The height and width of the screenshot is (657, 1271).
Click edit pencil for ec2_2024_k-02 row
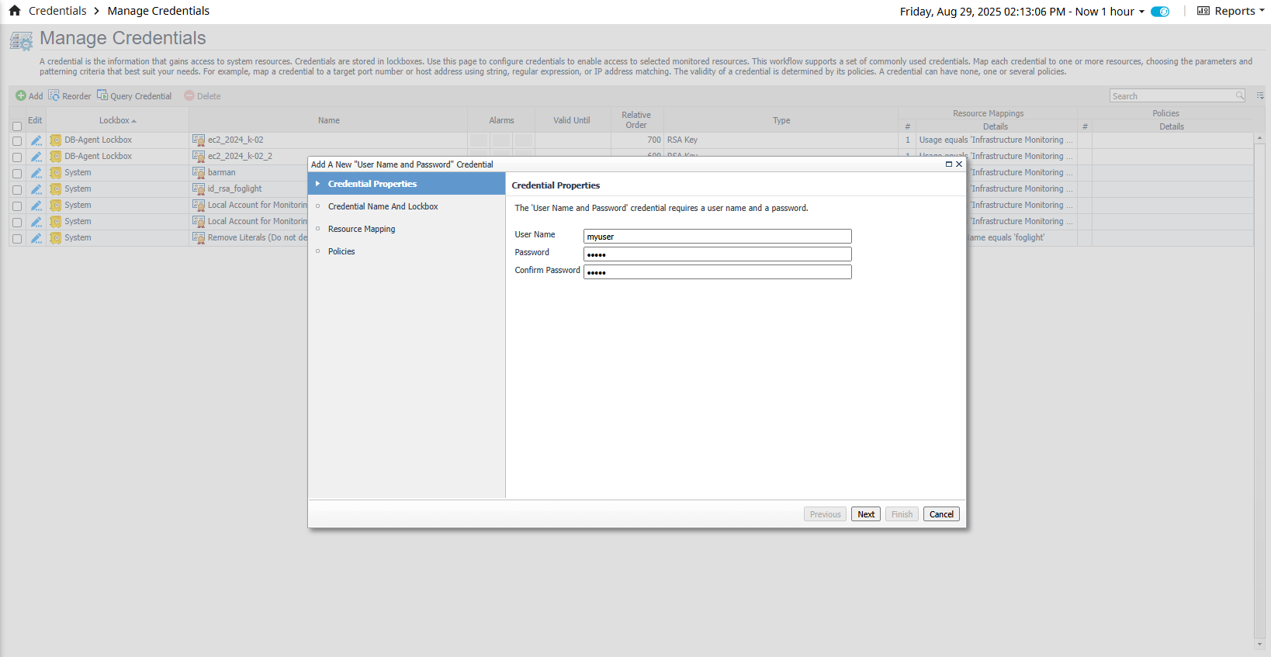36,140
